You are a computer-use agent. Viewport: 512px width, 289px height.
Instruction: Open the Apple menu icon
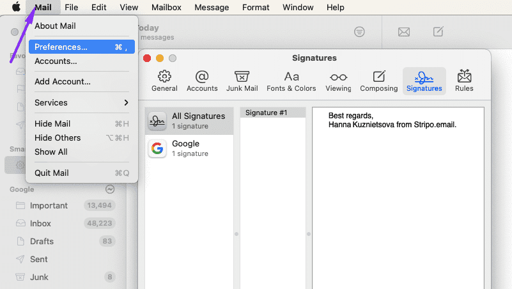tap(16, 7)
